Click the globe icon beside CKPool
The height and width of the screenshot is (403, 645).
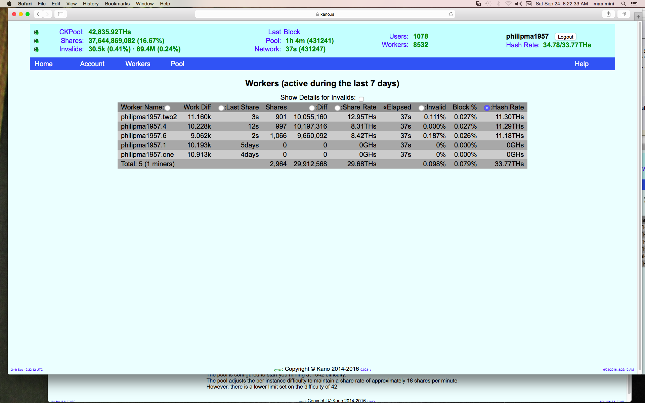pyautogui.click(x=36, y=32)
